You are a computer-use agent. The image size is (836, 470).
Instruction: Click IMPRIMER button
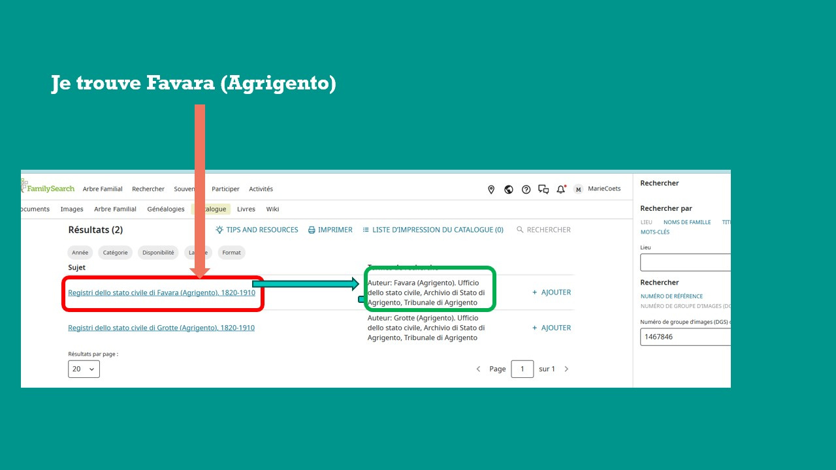(x=335, y=230)
